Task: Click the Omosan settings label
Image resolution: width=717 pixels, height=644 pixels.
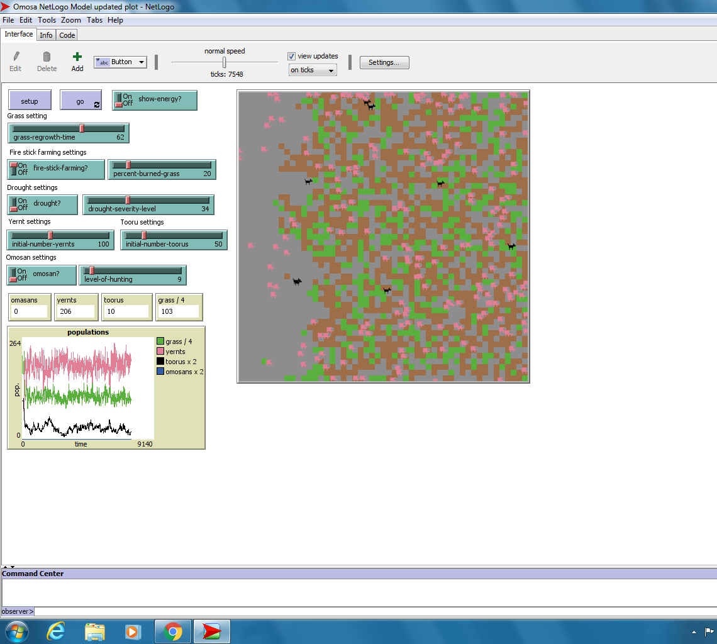Action: pos(31,257)
